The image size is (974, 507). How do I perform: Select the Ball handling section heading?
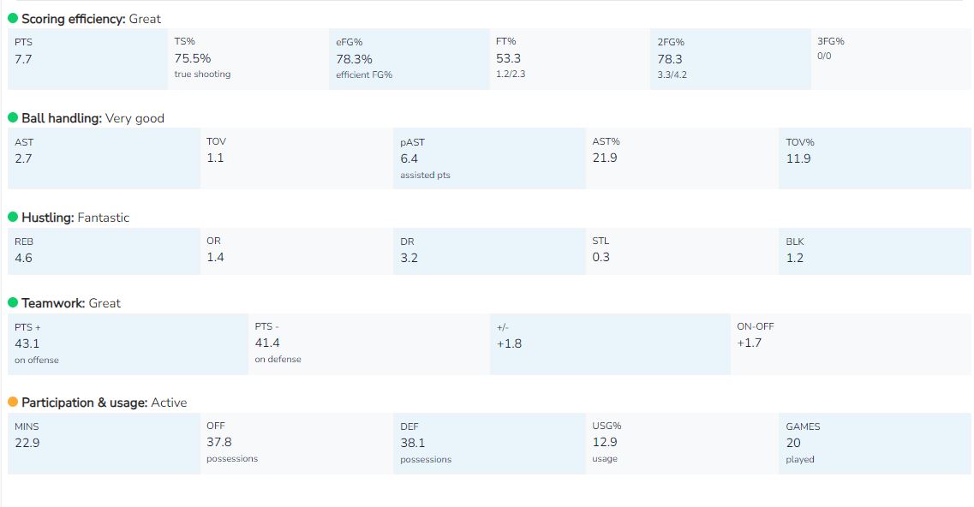pyautogui.click(x=93, y=118)
